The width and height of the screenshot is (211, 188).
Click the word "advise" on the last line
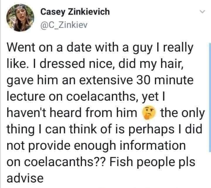(25, 177)
